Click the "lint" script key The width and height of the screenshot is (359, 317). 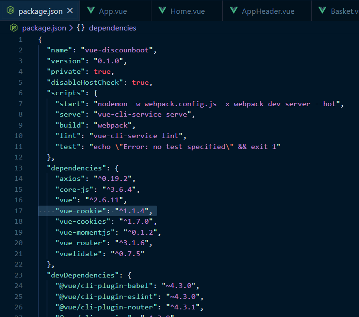[x=68, y=136]
